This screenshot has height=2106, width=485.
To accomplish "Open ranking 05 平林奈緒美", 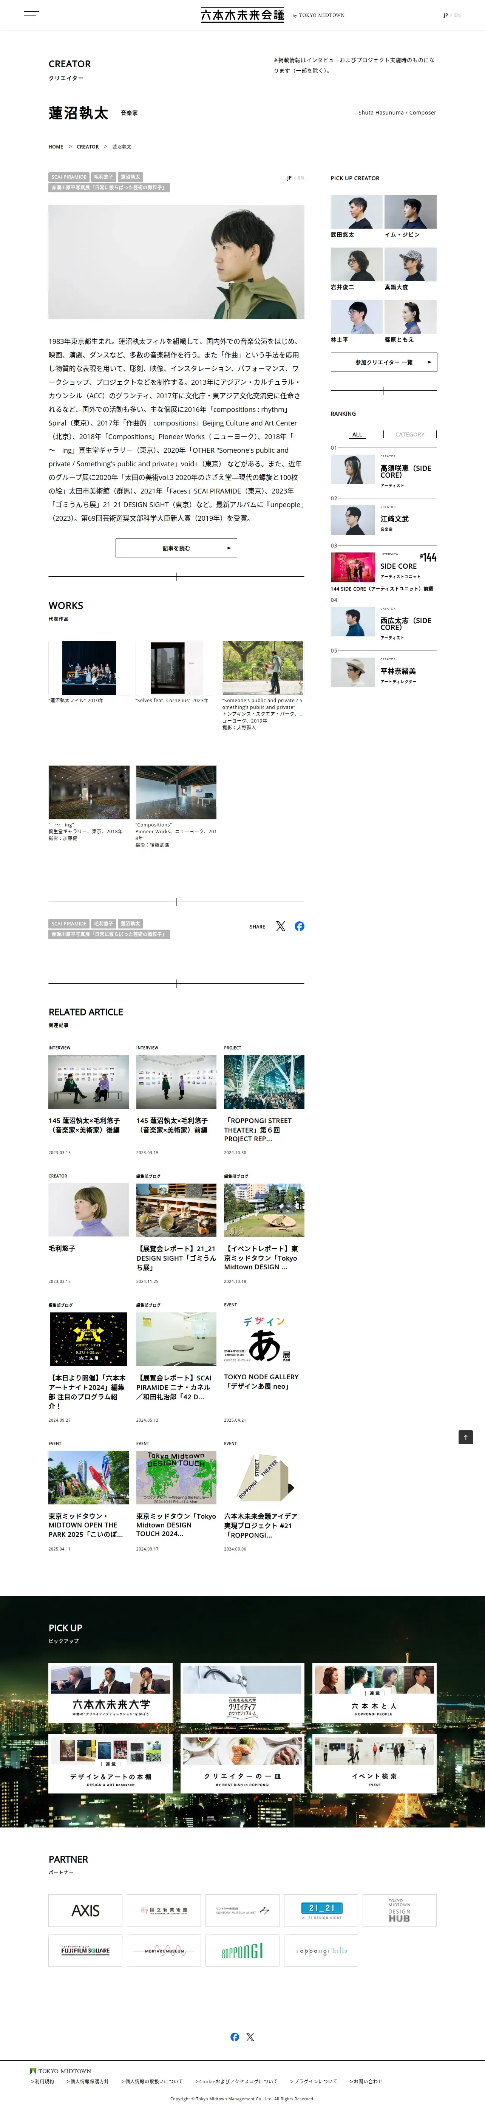I will (x=384, y=672).
